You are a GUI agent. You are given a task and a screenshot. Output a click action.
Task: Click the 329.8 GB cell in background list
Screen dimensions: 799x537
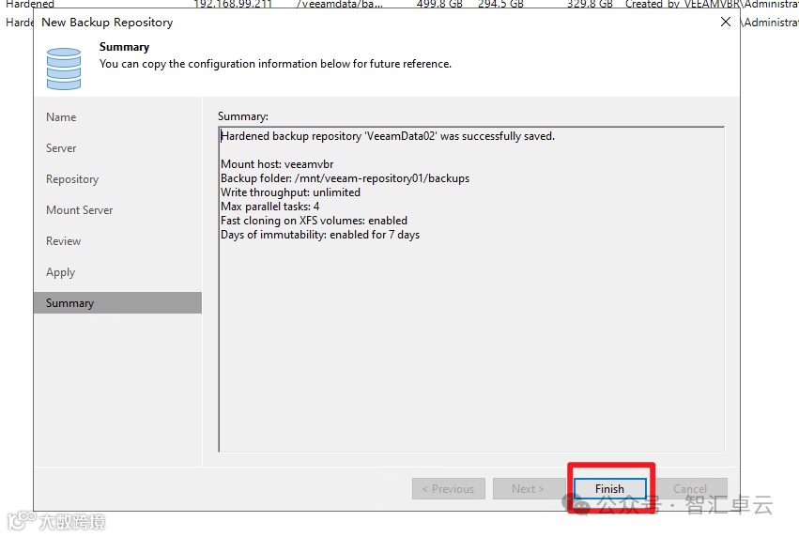coord(590,4)
